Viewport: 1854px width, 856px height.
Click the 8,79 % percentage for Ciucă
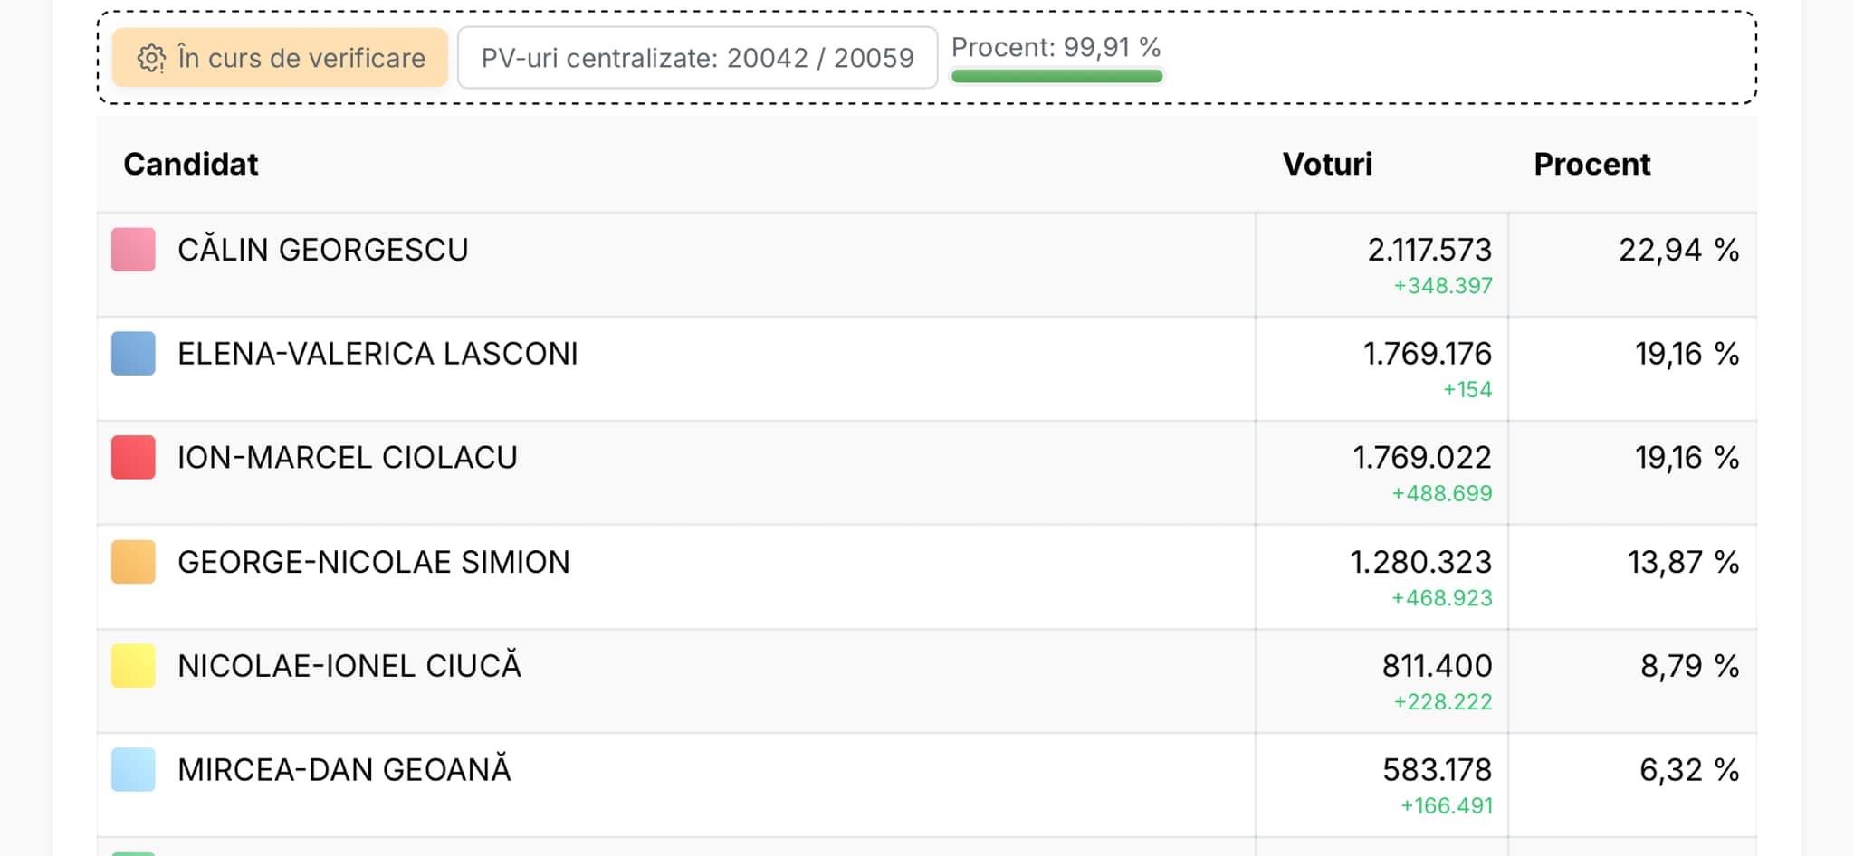click(x=1689, y=666)
